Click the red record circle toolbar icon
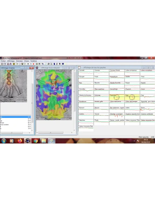This screenshot has height=200, width=155. pos(33,64)
